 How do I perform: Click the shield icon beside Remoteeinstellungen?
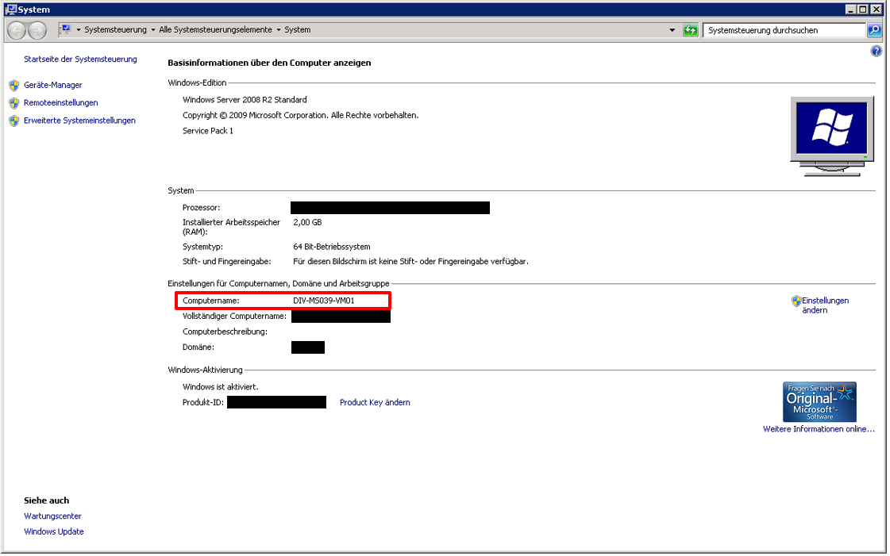click(x=14, y=103)
